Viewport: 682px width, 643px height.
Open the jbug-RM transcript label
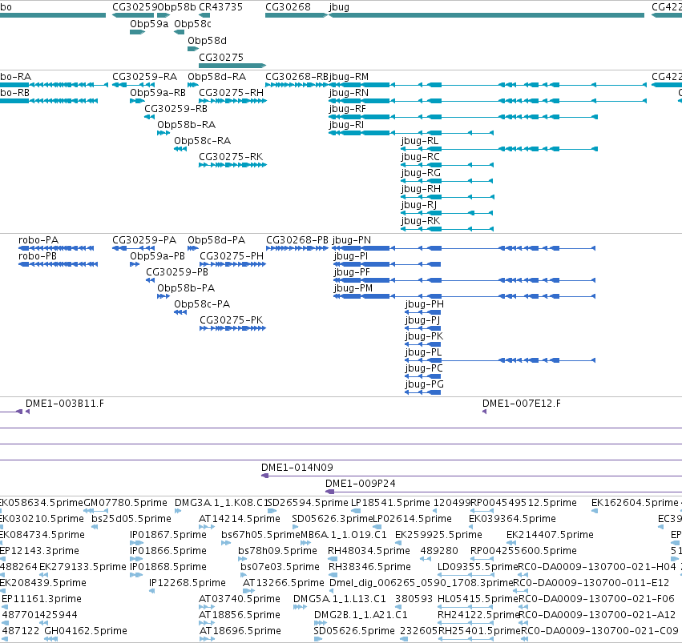pyautogui.click(x=349, y=77)
